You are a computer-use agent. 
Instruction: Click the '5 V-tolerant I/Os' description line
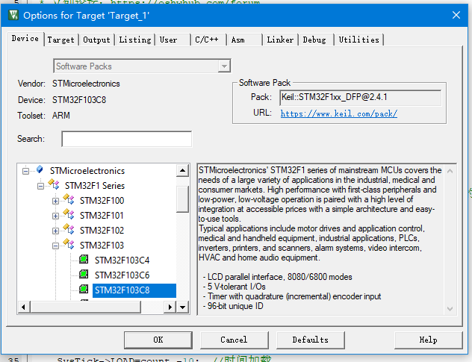[235, 287]
